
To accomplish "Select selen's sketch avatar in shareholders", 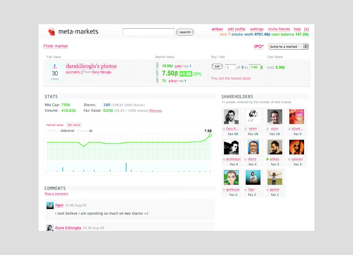I will [253, 117].
